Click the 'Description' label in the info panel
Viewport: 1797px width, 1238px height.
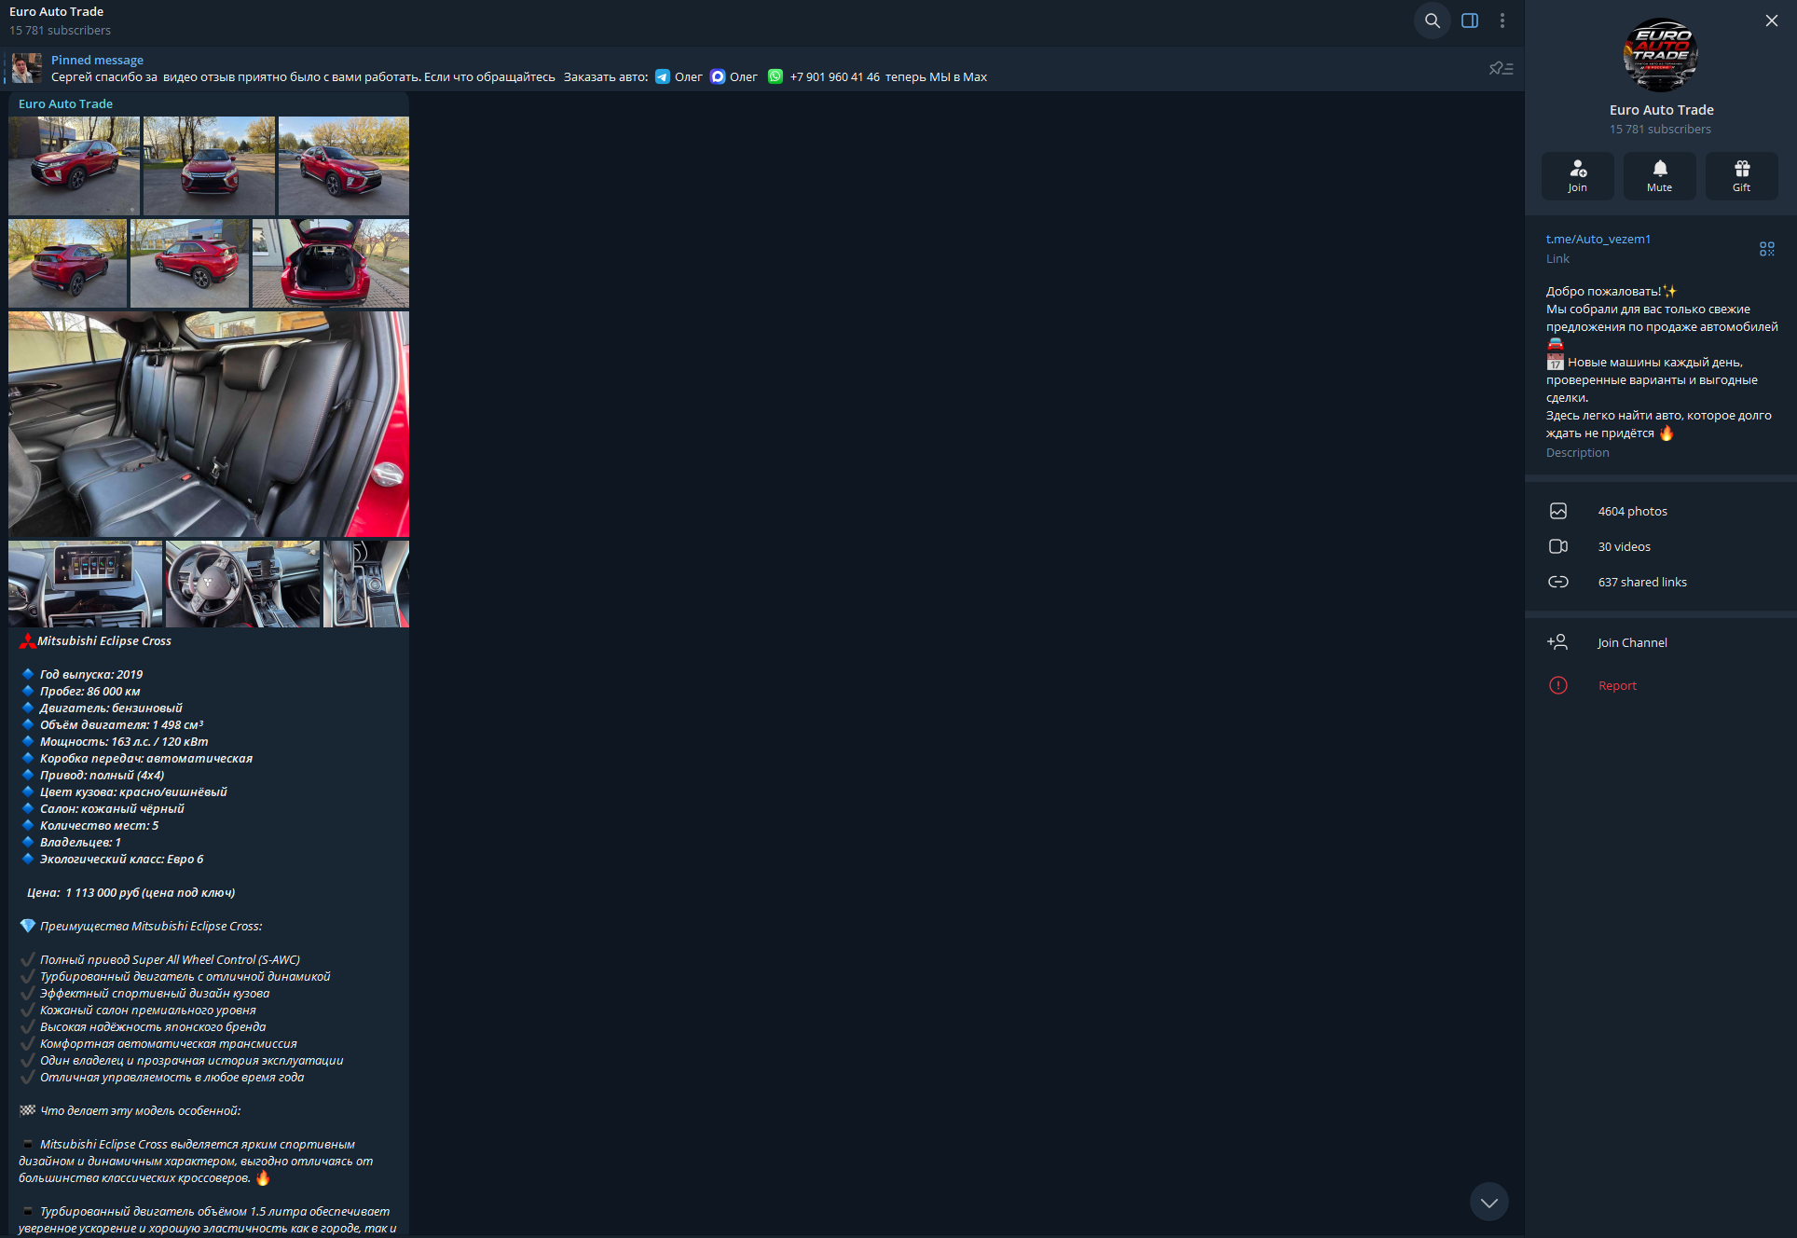tap(1578, 453)
